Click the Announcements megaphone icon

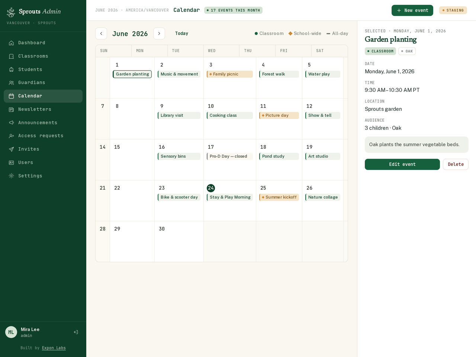(x=12, y=123)
